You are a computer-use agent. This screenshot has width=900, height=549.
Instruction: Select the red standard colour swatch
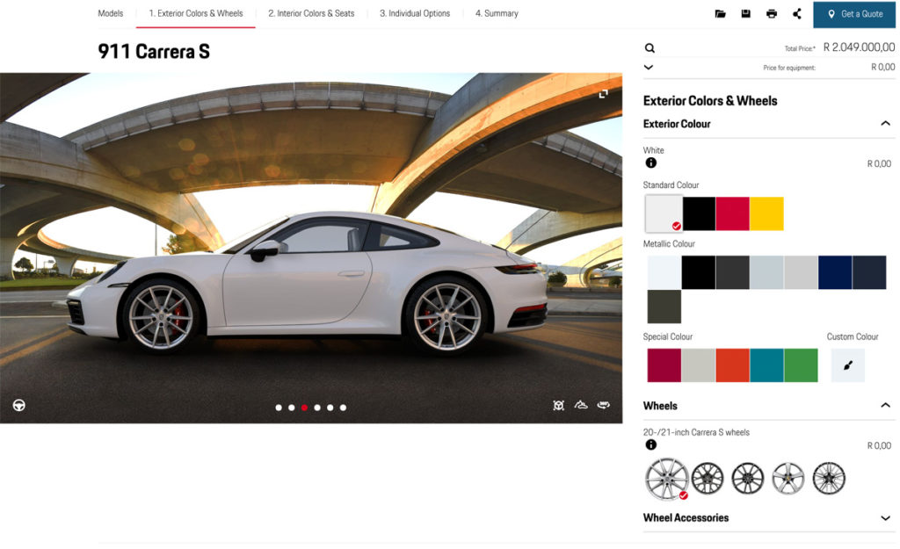(x=732, y=213)
